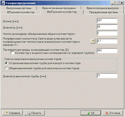Click the question mark help icon beside Cexh
The width and height of the screenshot is (125, 117).
[93, 41]
